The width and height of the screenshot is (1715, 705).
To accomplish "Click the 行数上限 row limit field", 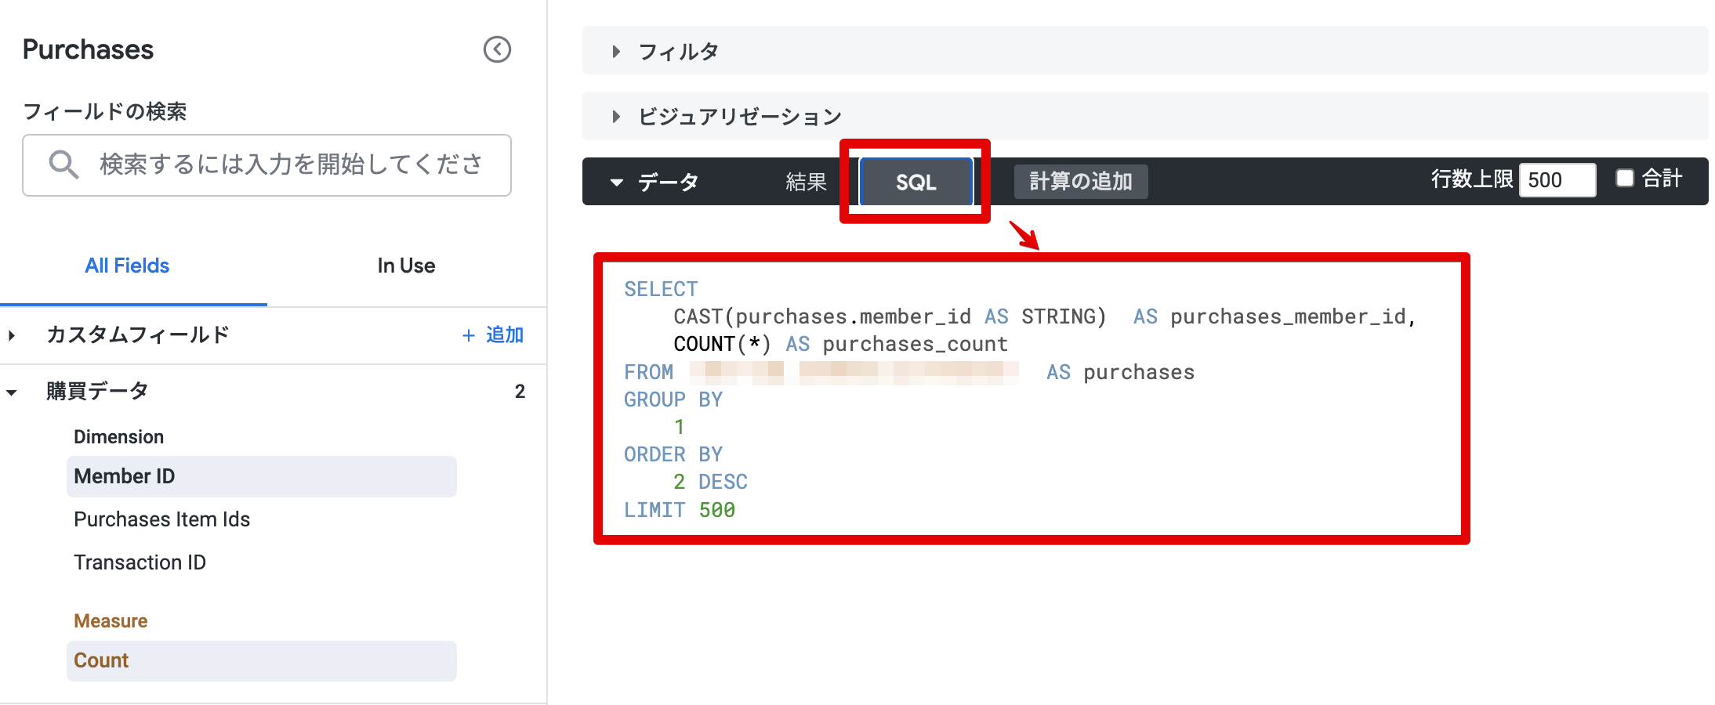I will point(1556,180).
